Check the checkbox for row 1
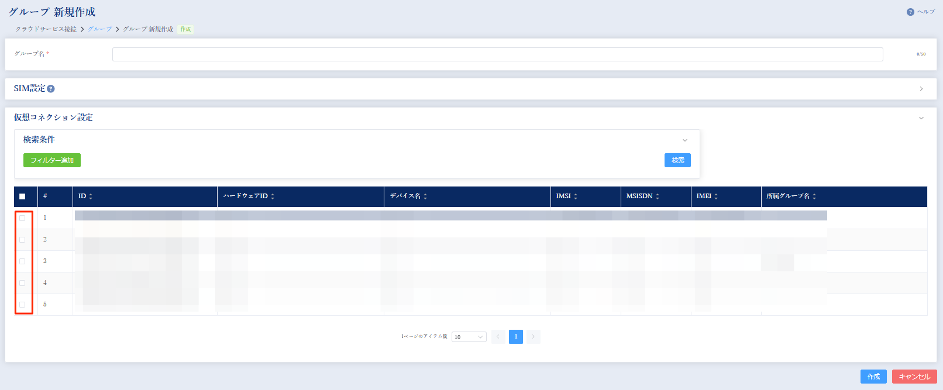943x390 pixels. (22, 218)
